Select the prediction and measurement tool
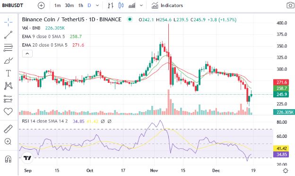 8,99
